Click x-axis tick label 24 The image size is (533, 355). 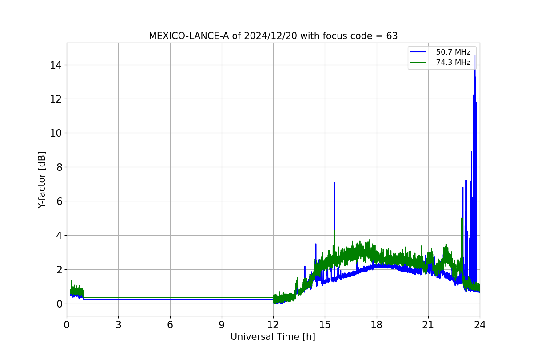pyautogui.click(x=480, y=325)
